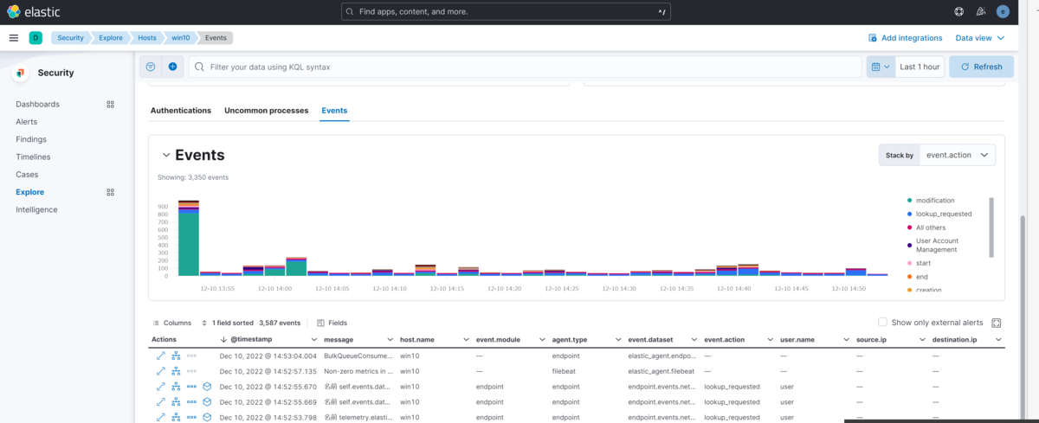This screenshot has width=1039, height=423.
Task: Open @timestamp column header menu
Action: pos(314,340)
